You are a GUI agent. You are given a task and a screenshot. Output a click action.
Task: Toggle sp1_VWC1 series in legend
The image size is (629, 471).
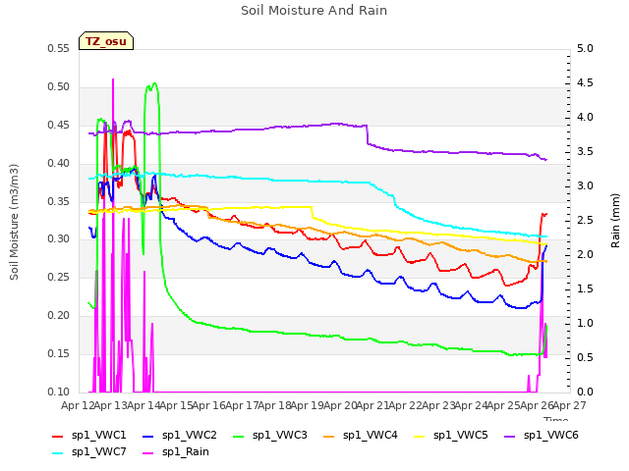pyautogui.click(x=89, y=436)
